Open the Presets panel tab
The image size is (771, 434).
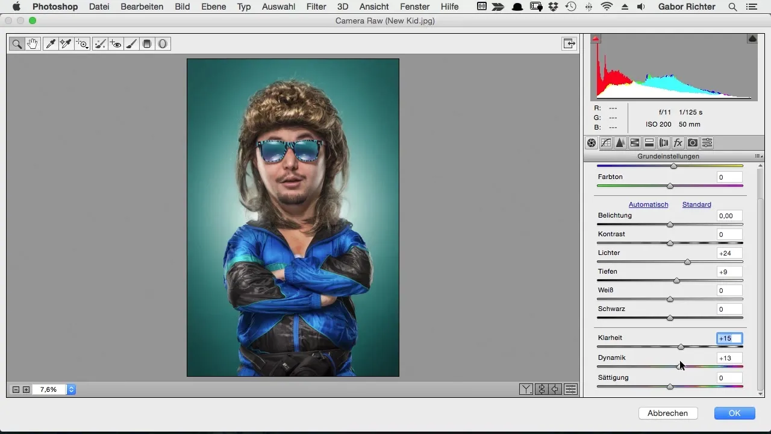[707, 143]
